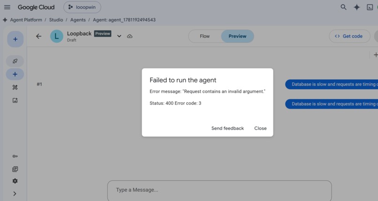Viewport: 378px width, 201px height.
Task: Open the tools icon in sidebar
Action: pyautogui.click(x=15, y=87)
